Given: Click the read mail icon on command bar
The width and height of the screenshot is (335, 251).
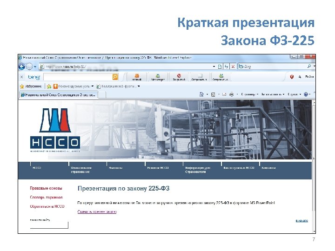Looking at the screenshot, I should pos(224,94).
